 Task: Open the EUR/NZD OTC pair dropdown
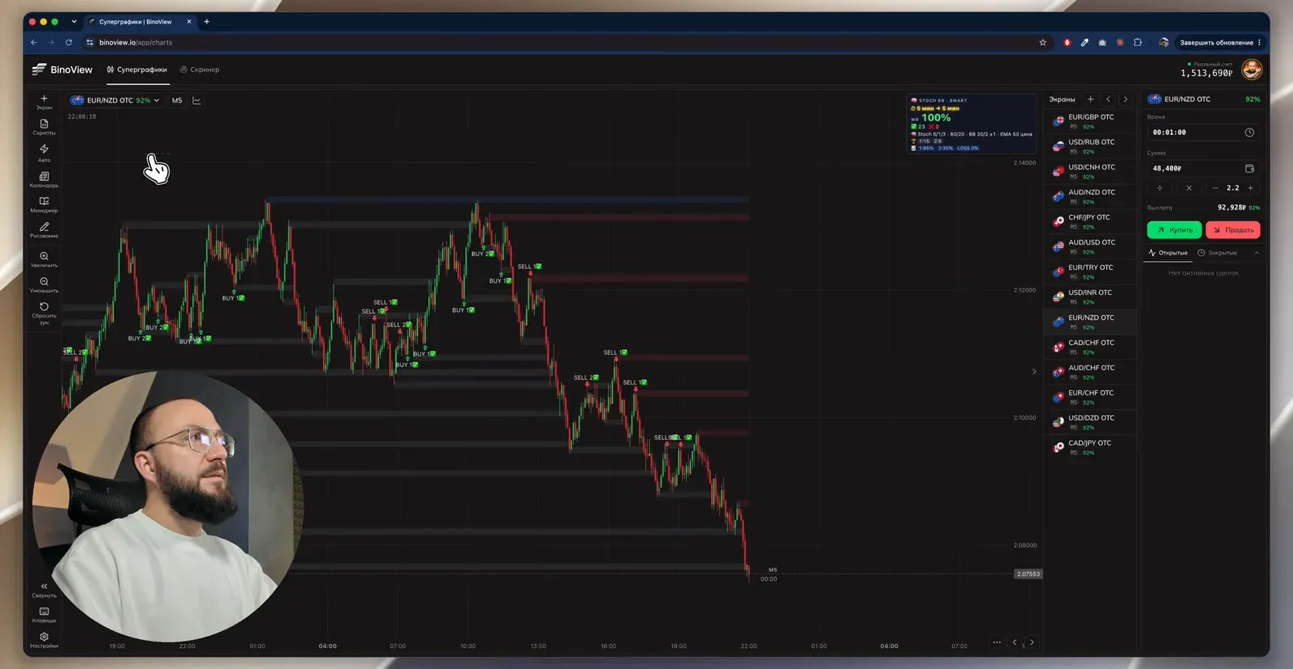pyautogui.click(x=116, y=100)
